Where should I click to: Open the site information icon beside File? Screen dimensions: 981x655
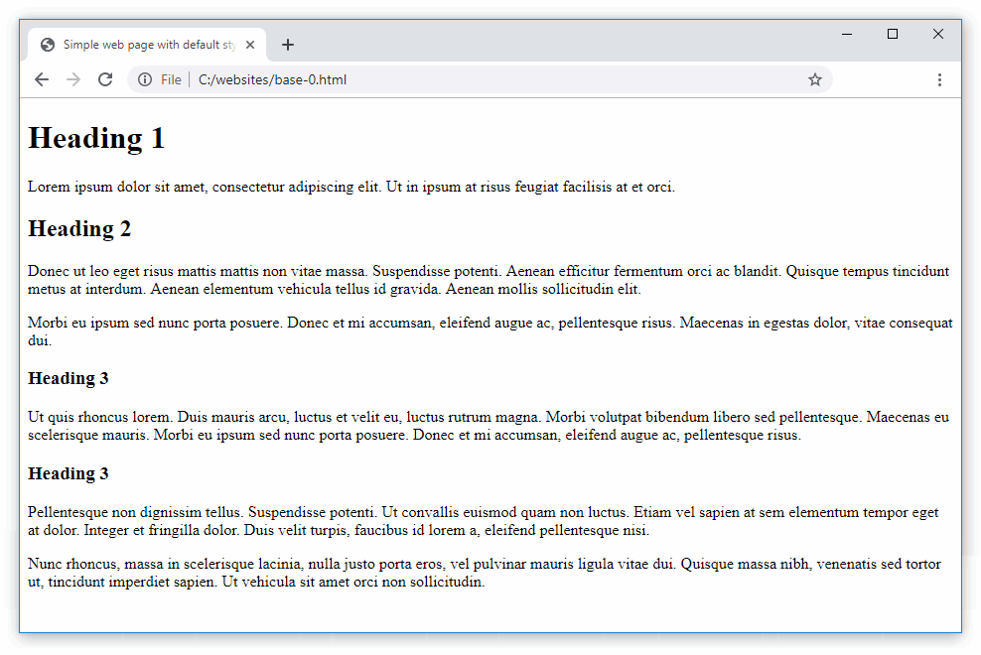click(x=145, y=79)
